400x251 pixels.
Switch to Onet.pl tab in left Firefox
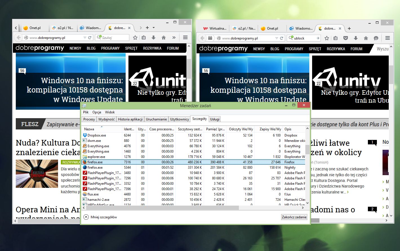click(35, 28)
